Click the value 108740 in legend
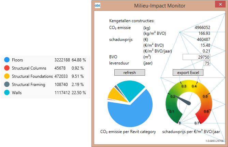Viewport: 228px width, 147px height. pyautogui.click(x=61, y=85)
